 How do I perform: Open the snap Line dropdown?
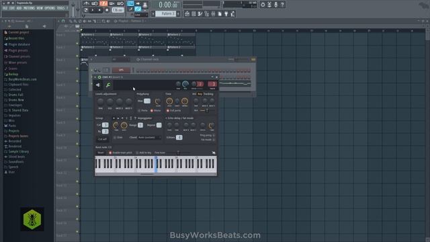[x=141, y=15]
